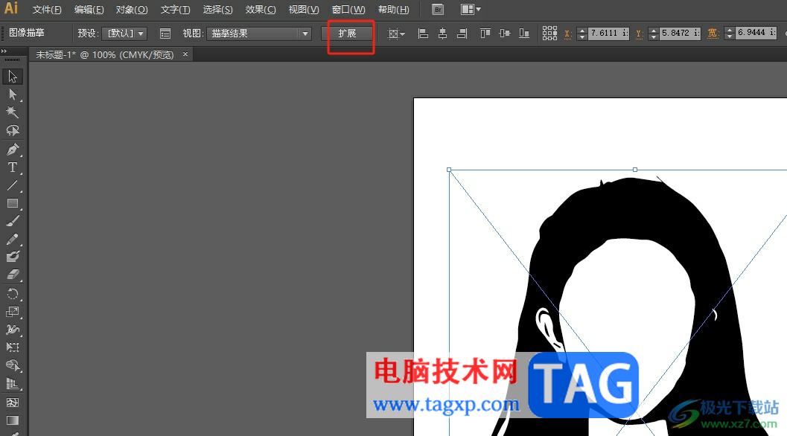Select the Direct Selection tool

pos(13,94)
